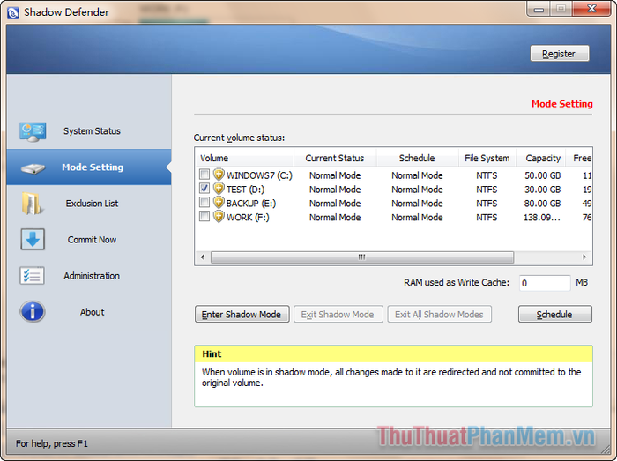Click the Exit All Shadow Modes button
The width and height of the screenshot is (617, 461).
[439, 315]
